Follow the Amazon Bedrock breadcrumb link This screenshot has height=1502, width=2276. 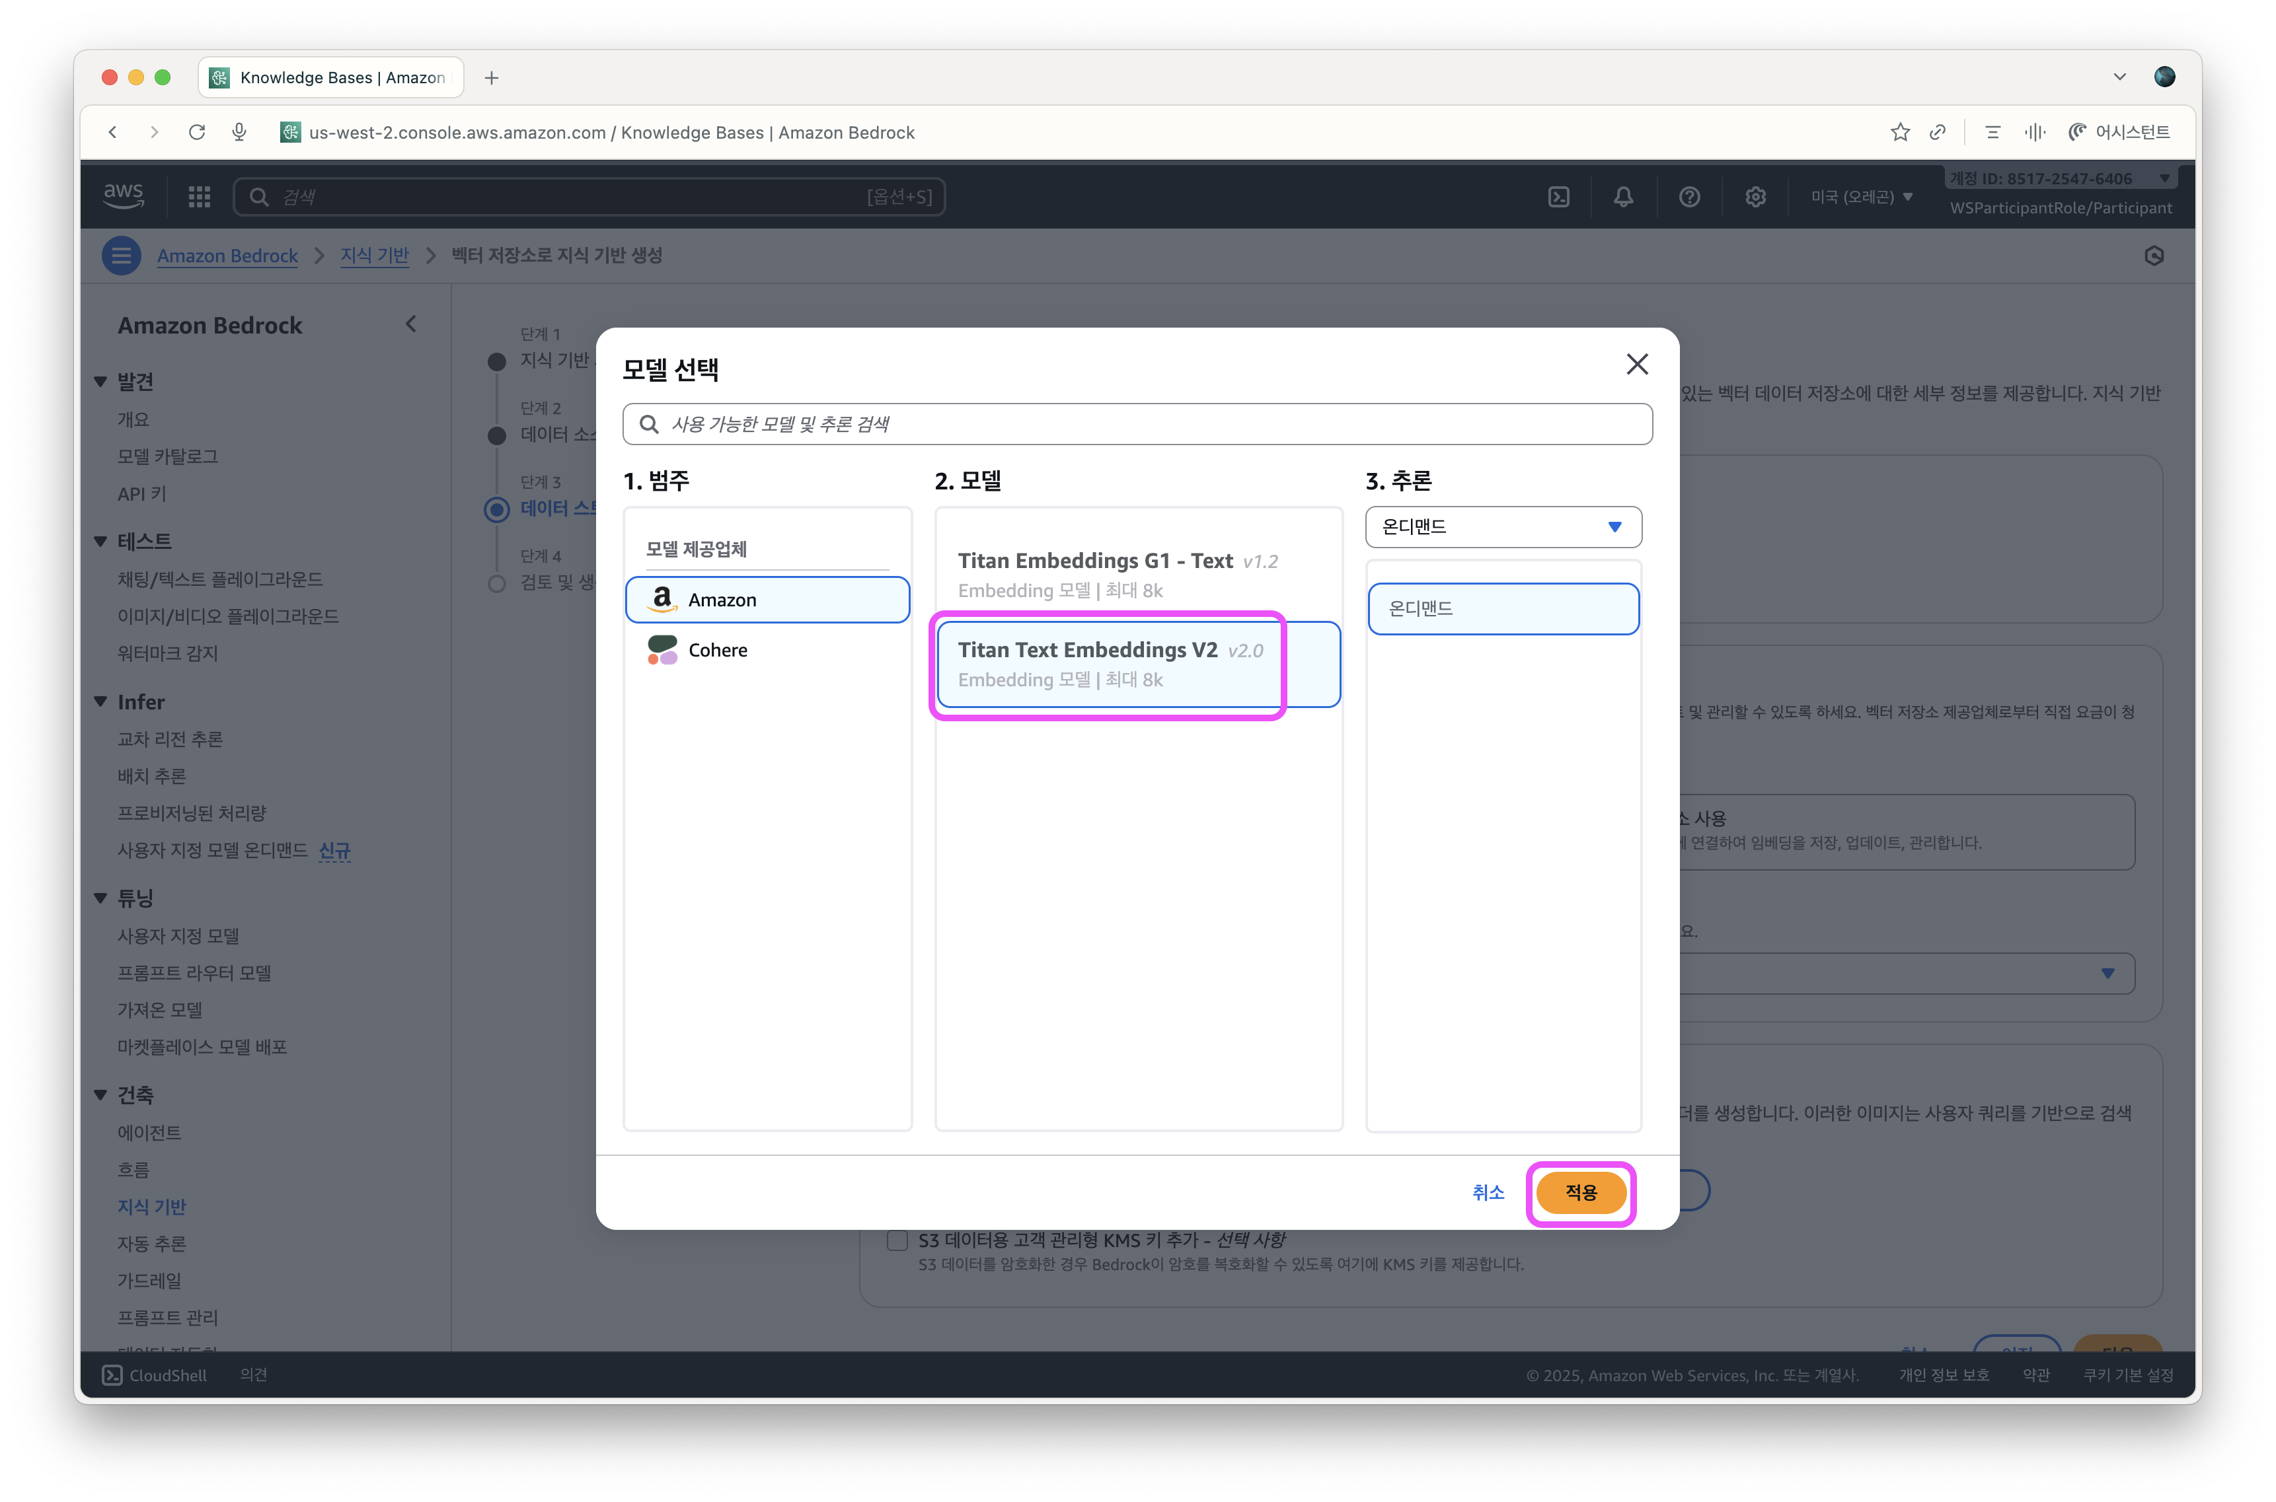pyautogui.click(x=227, y=256)
